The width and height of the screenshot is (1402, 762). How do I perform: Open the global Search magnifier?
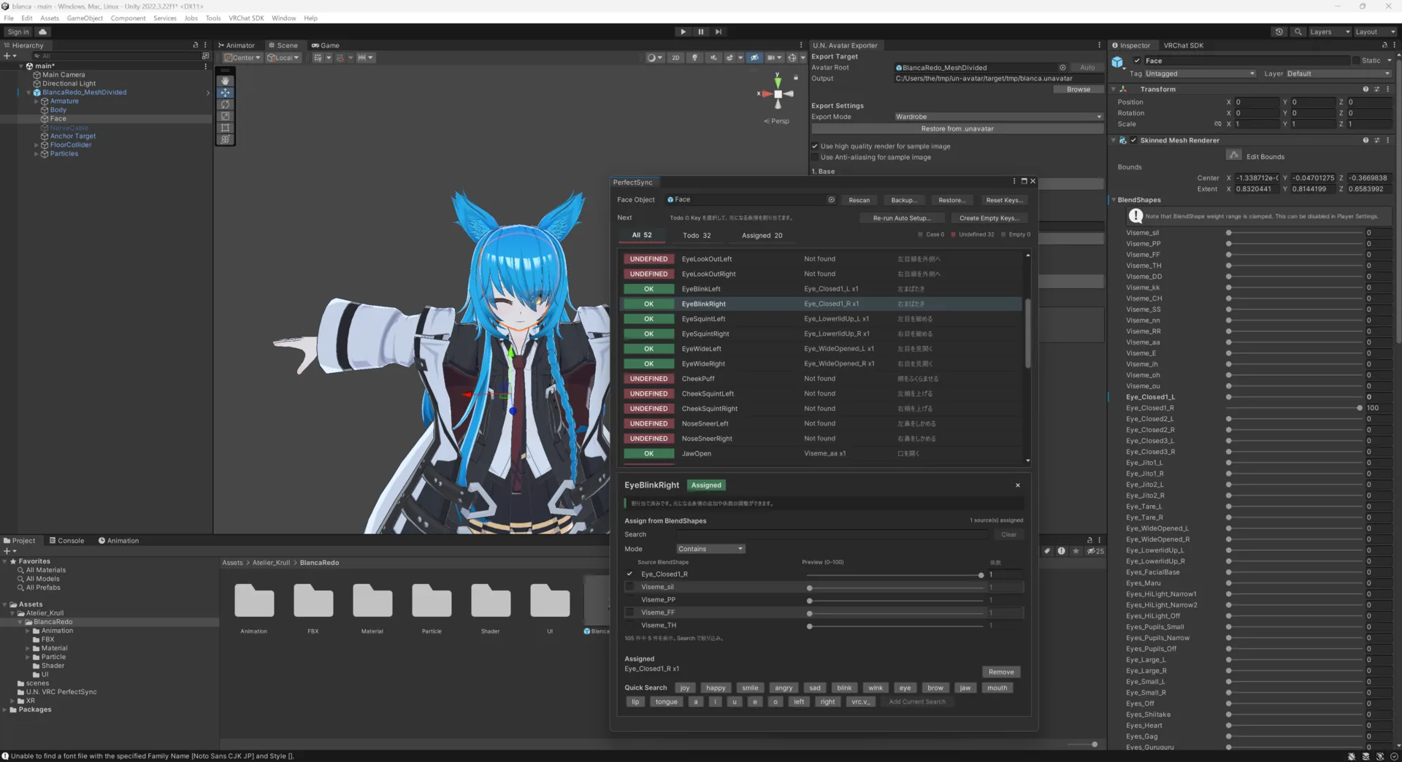click(x=1298, y=32)
